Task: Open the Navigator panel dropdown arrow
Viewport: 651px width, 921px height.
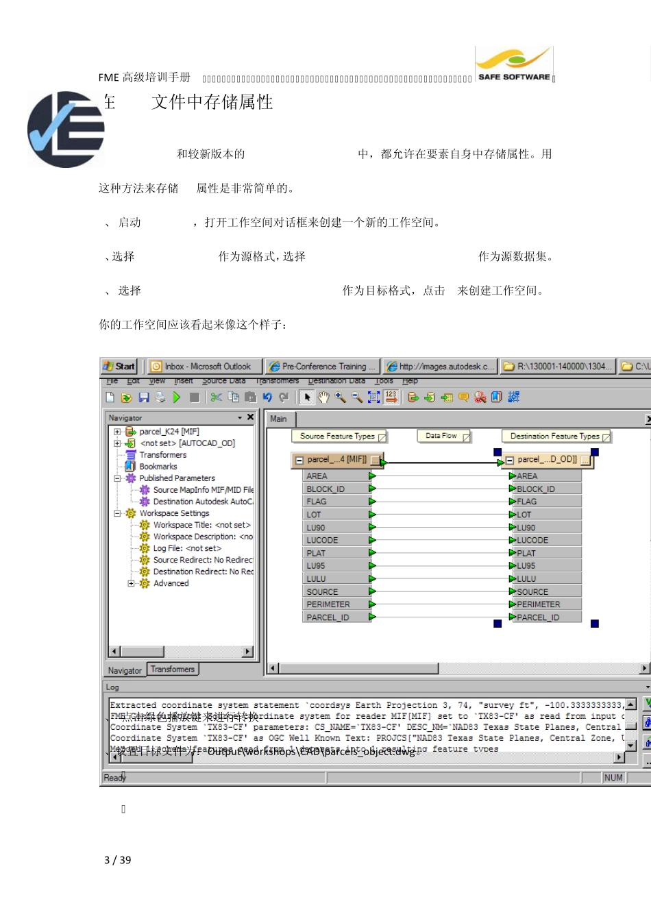Action: (240, 417)
